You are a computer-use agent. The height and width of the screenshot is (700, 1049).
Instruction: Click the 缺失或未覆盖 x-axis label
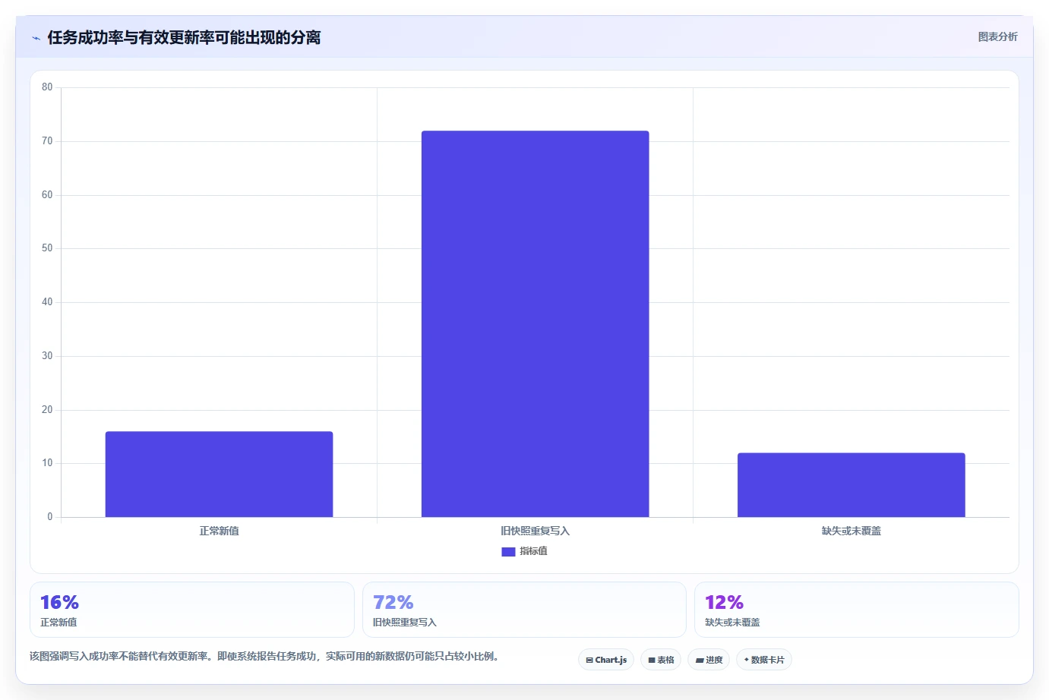coord(851,531)
